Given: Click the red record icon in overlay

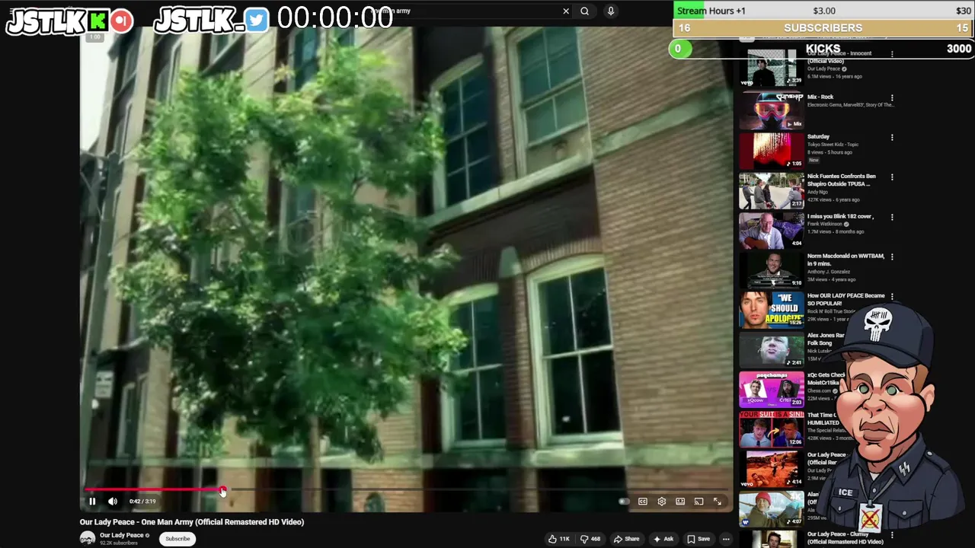Looking at the screenshot, I should point(121,21).
